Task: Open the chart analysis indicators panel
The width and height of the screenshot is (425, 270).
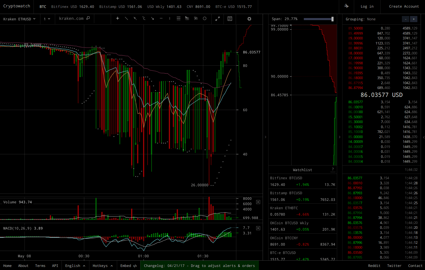Action: 230,19
